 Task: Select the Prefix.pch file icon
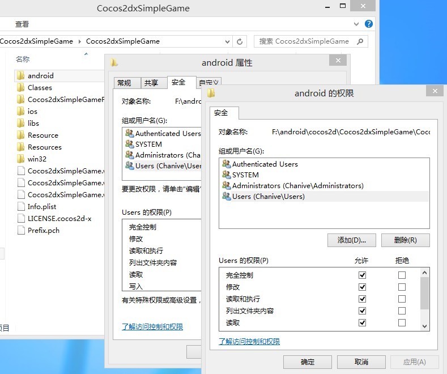21,230
